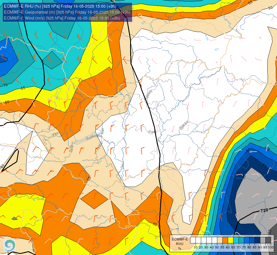Select the ECMWF-E Geopotential (m) layer title
The image size is (277, 255).
click(x=67, y=12)
